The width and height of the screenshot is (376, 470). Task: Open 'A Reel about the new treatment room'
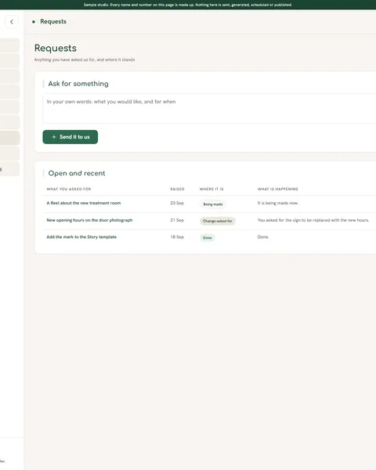83,203
